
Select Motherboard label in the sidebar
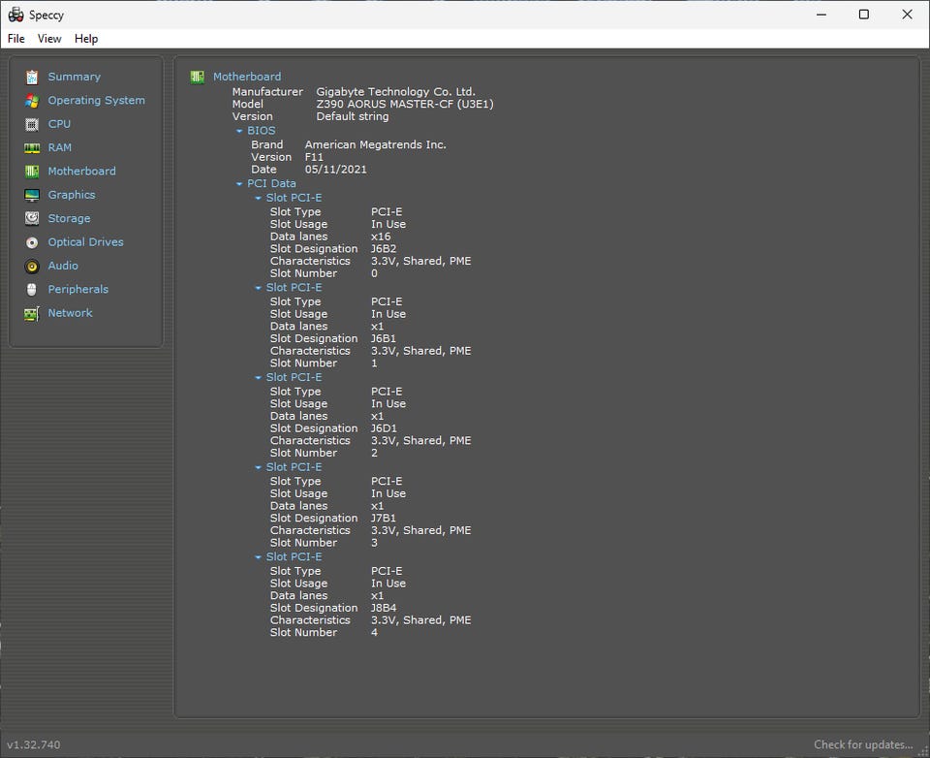(x=81, y=172)
